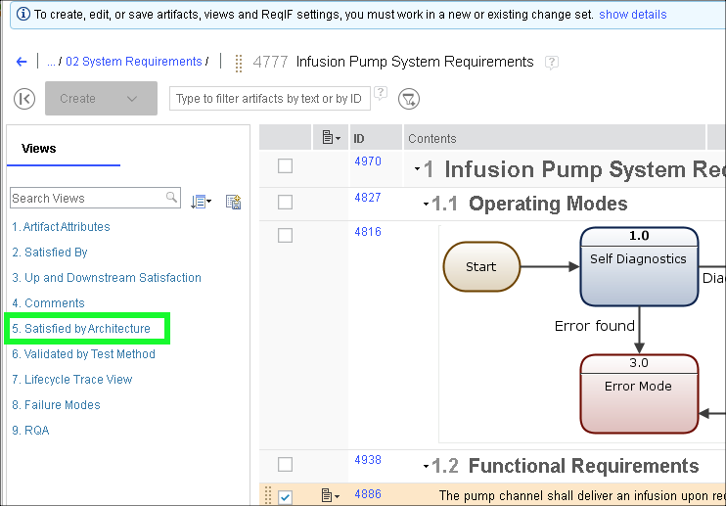
Task: Open the artifact filter funnel icon
Action: click(x=409, y=98)
